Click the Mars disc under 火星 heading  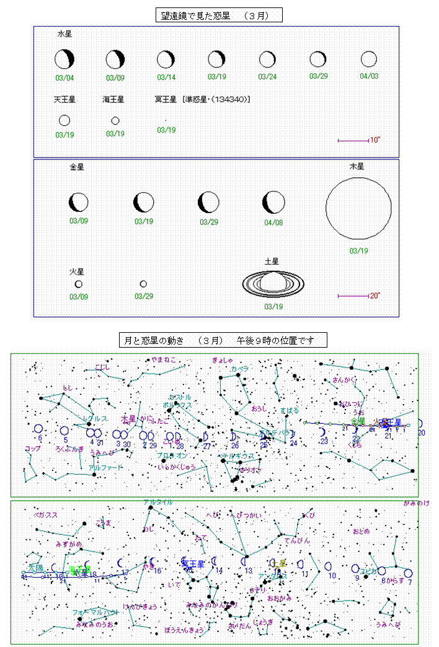pyautogui.click(x=79, y=284)
